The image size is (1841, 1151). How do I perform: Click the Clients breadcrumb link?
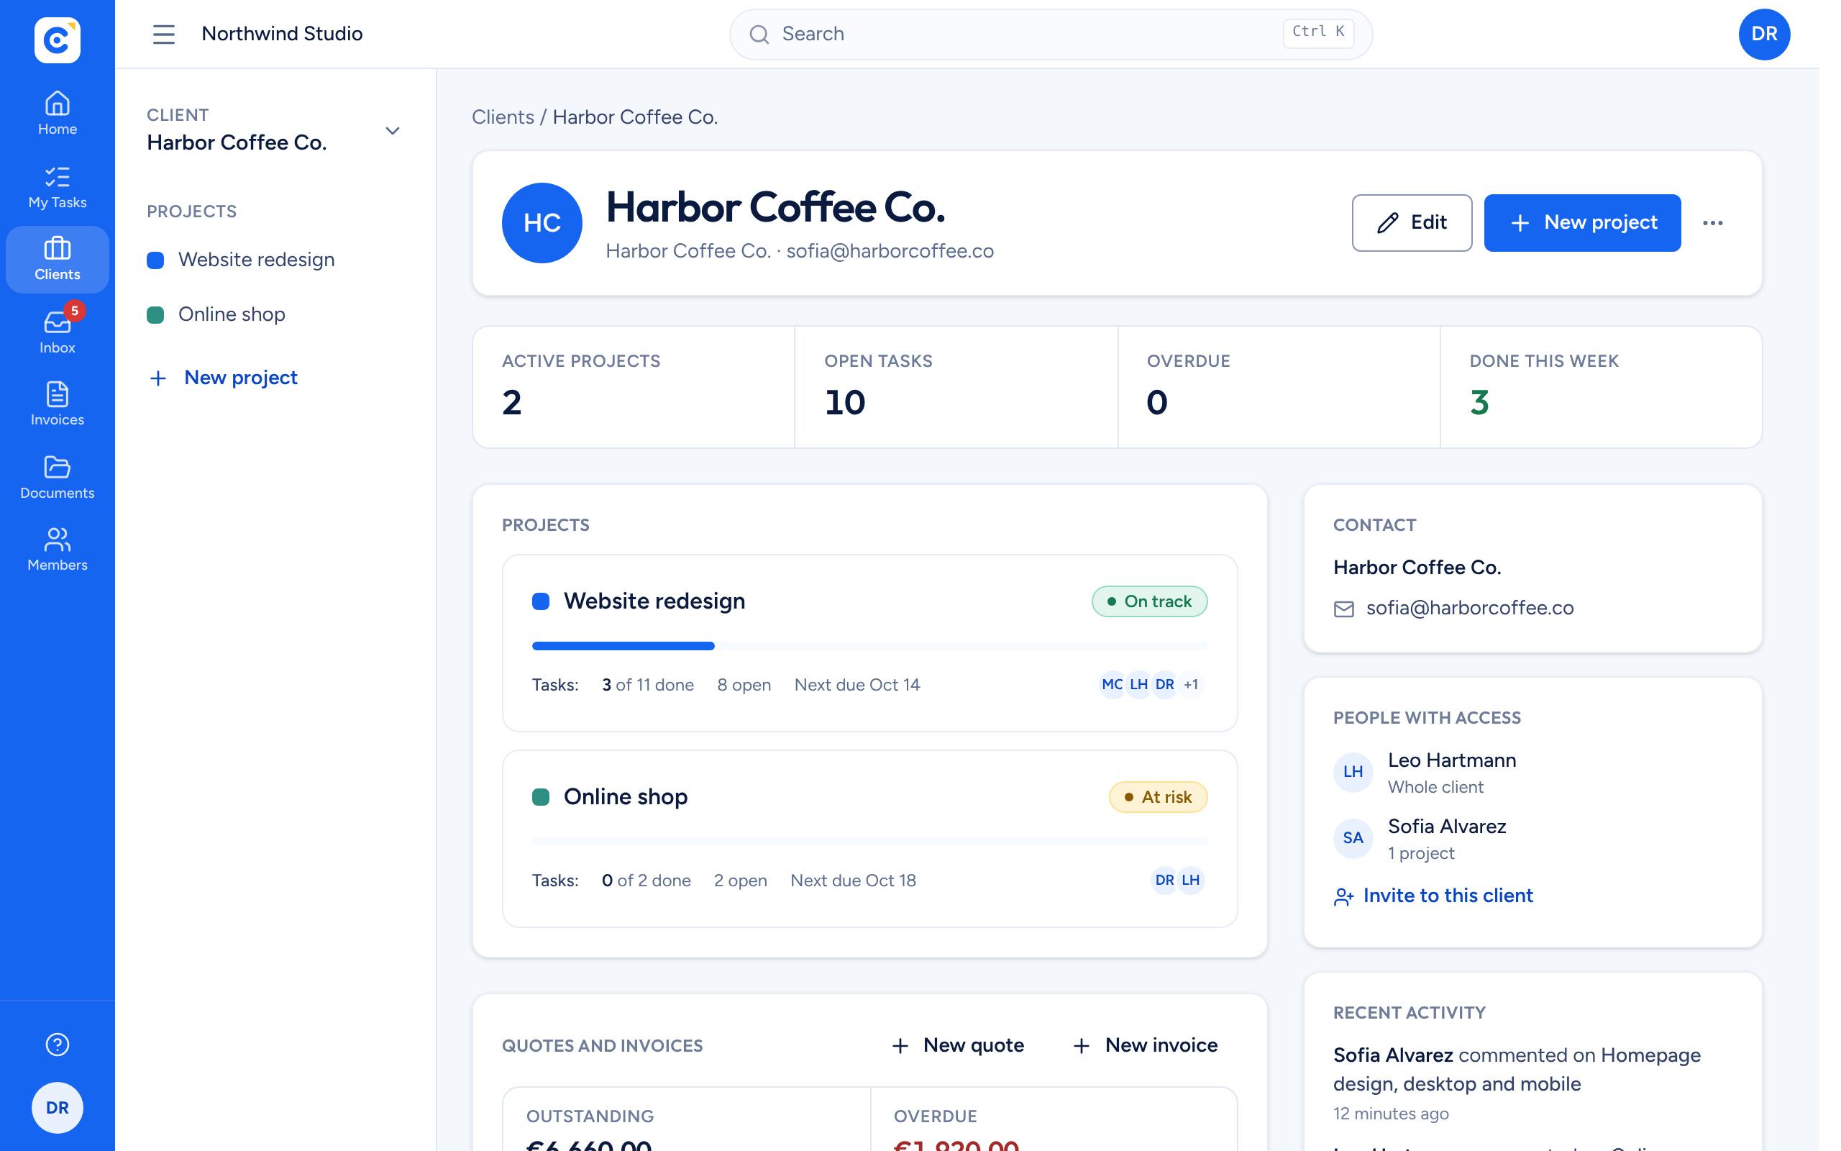tap(503, 117)
